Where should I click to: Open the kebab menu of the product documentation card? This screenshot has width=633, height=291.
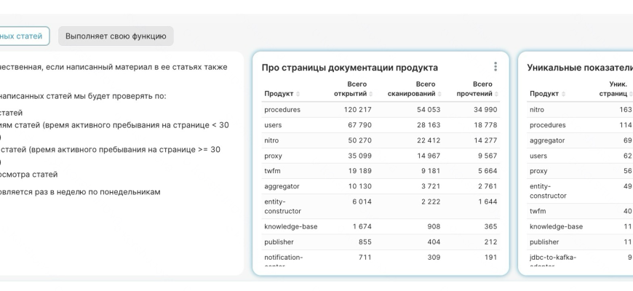(x=495, y=67)
